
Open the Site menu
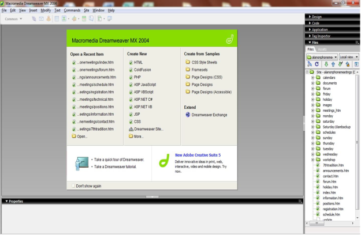coord(86,10)
